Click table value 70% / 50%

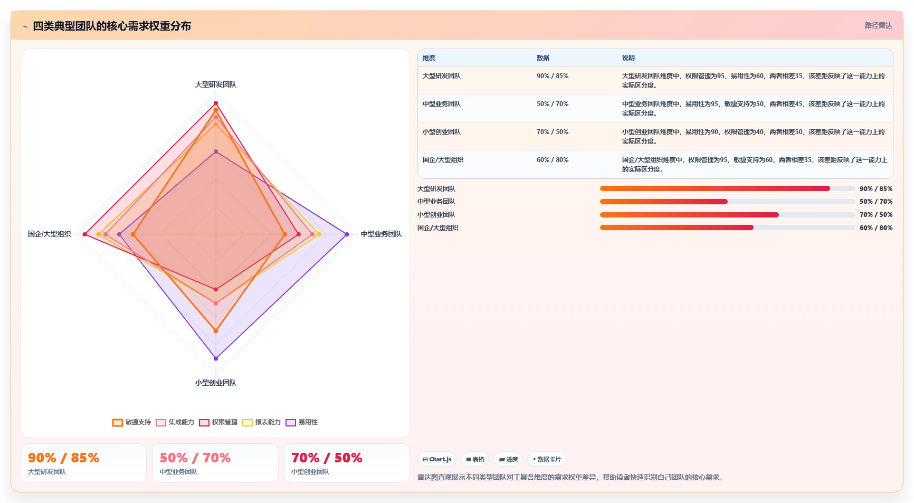pos(553,132)
